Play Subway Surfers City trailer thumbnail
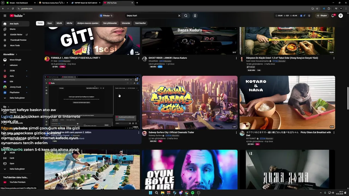This screenshot has height=196, width=349. coord(189,102)
